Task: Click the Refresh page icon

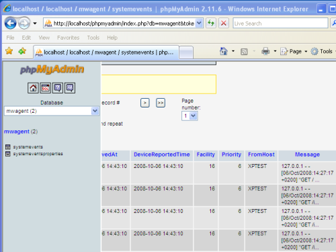Action: pos(211,23)
